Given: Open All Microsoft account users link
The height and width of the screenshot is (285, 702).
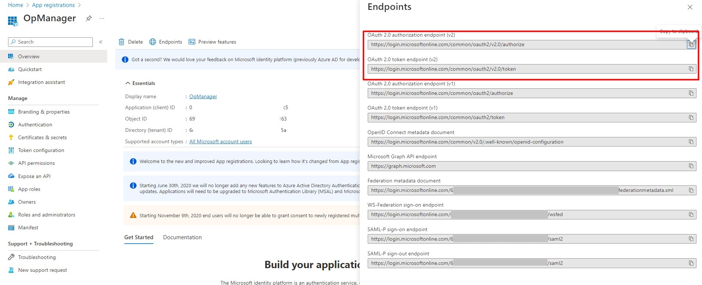Looking at the screenshot, I should point(220,141).
